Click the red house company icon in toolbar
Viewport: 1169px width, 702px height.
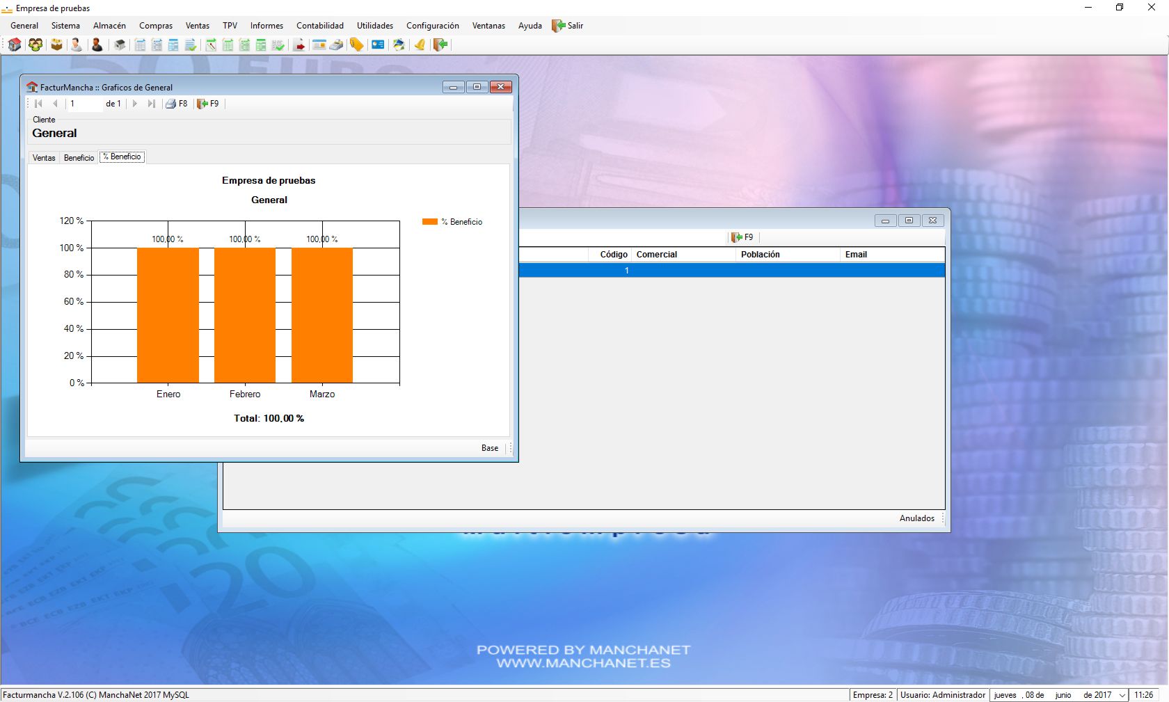(x=15, y=45)
